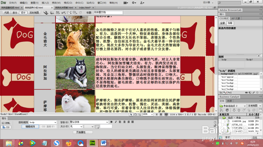Open the file management arrows icon
Image resolution: width=263 pixels, height=147 pixels.
pyautogui.click(x=58, y=13)
